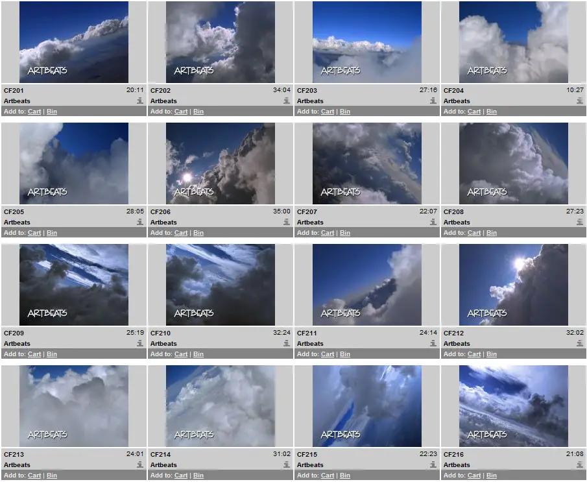Open info icon for clip CF214

287,464
